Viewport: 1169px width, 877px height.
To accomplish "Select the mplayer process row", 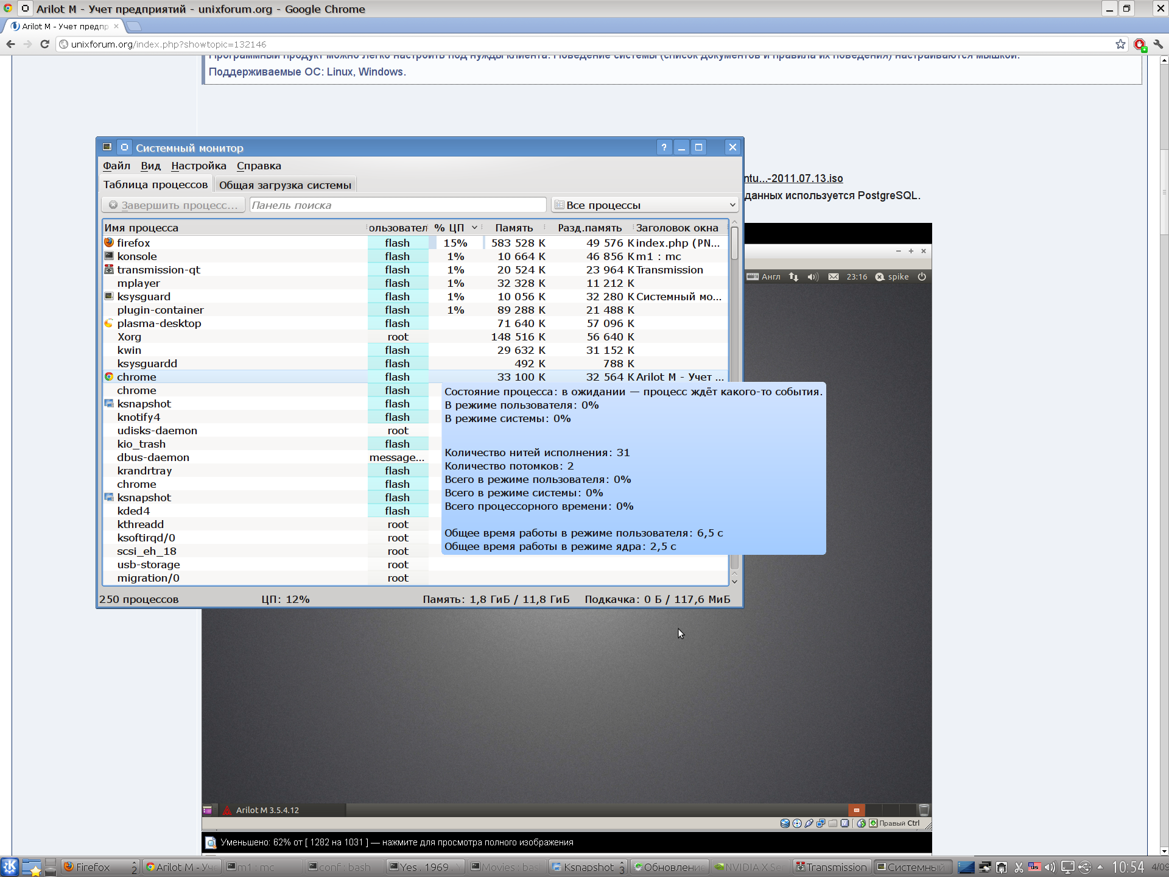I will [415, 283].
